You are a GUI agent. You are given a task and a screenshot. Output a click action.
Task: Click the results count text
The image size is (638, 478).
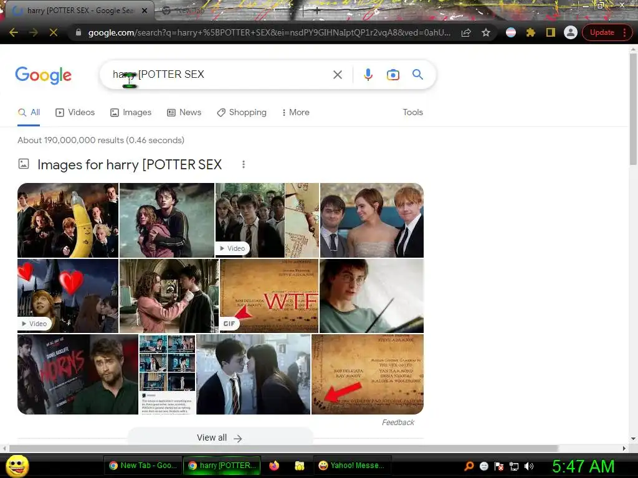pyautogui.click(x=101, y=140)
